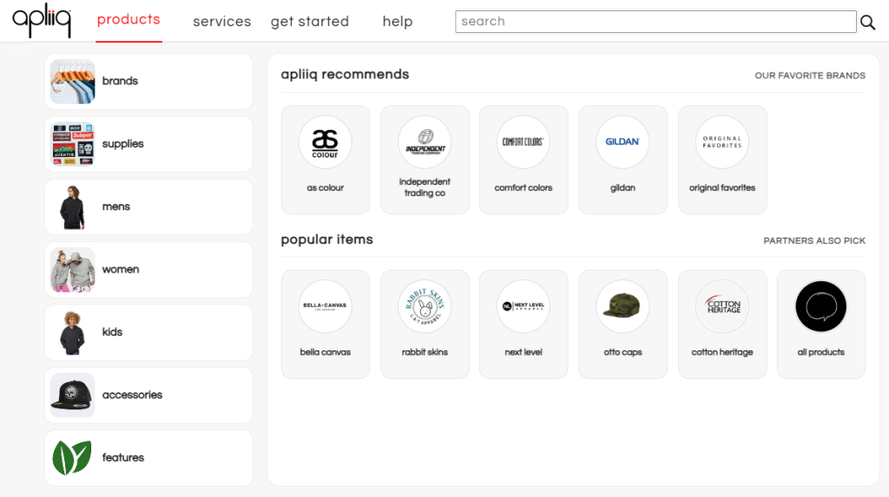Viewport: 889px width, 497px height.
Task: Select the accessories cap thumbnail
Action: click(73, 396)
